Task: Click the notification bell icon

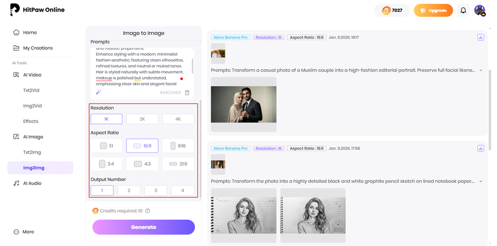Action: point(463,10)
